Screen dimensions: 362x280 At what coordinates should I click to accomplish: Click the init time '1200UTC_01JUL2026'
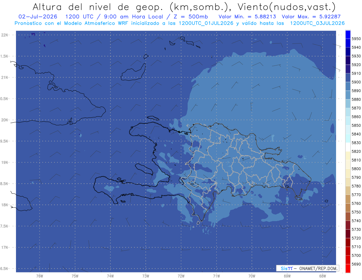tap(206, 23)
